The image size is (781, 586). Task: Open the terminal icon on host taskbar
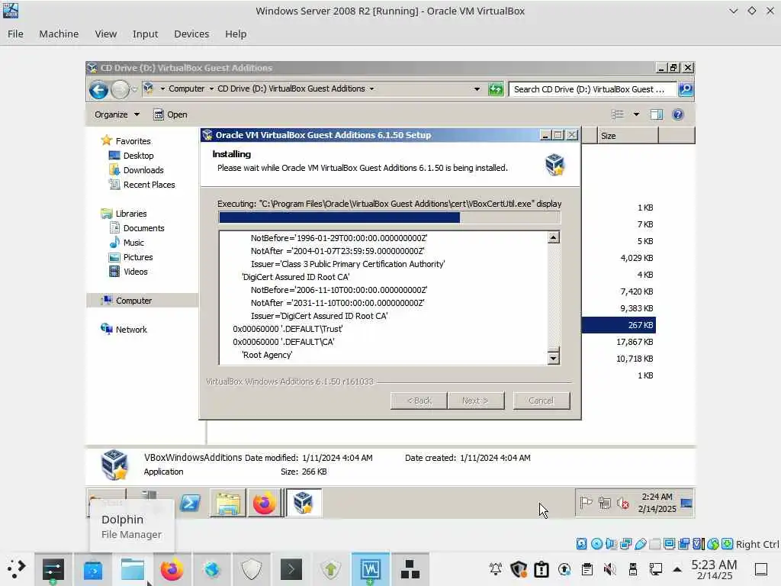point(291,569)
